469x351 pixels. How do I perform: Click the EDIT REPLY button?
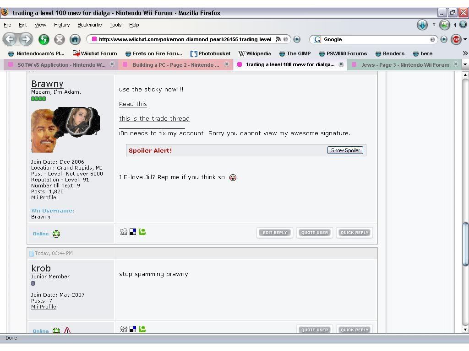275,233
